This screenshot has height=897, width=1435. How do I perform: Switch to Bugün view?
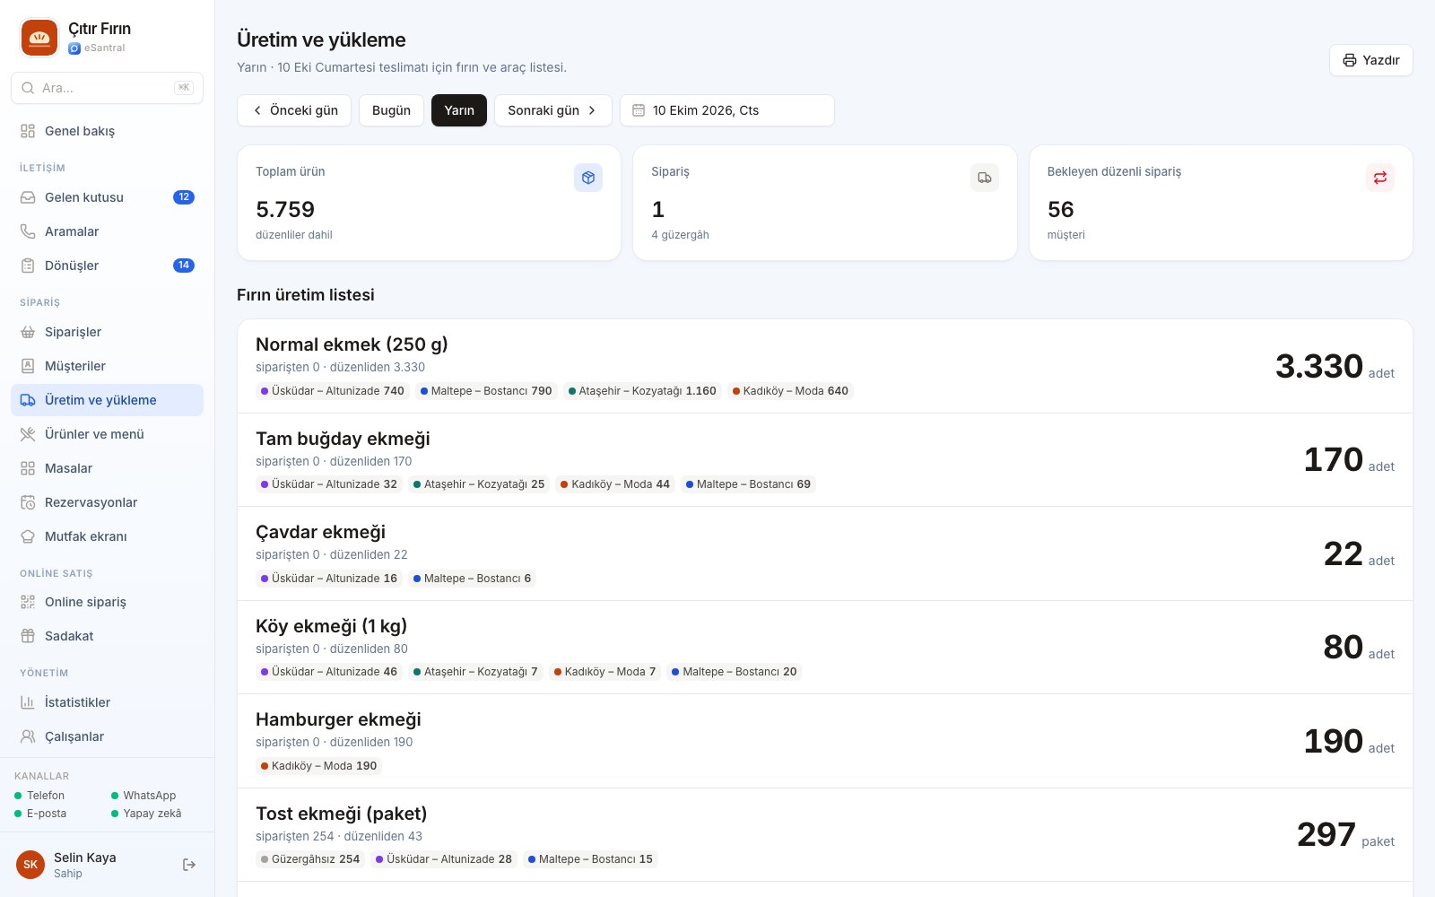coord(391,110)
